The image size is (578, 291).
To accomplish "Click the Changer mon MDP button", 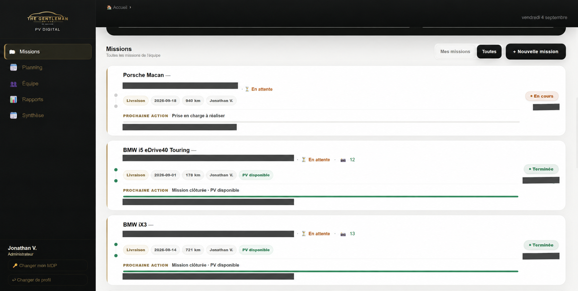I will point(48,266).
